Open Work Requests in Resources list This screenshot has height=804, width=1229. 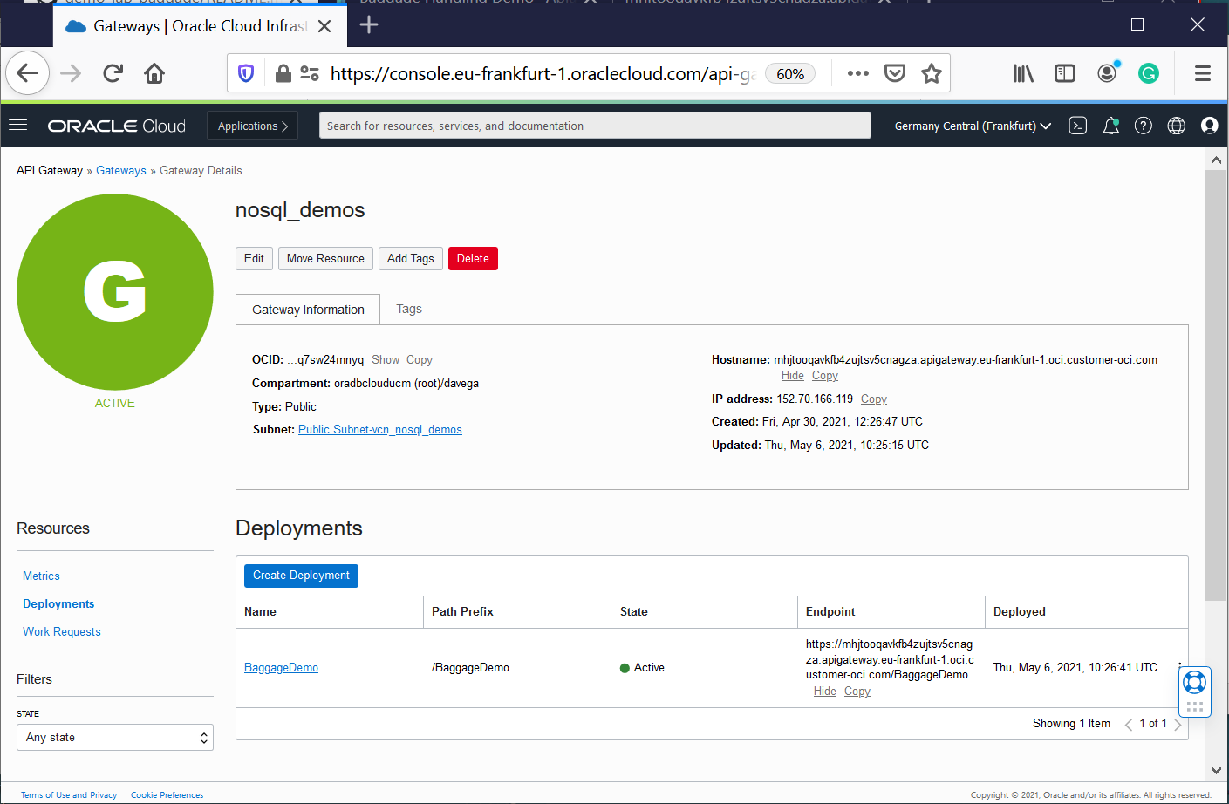62,631
